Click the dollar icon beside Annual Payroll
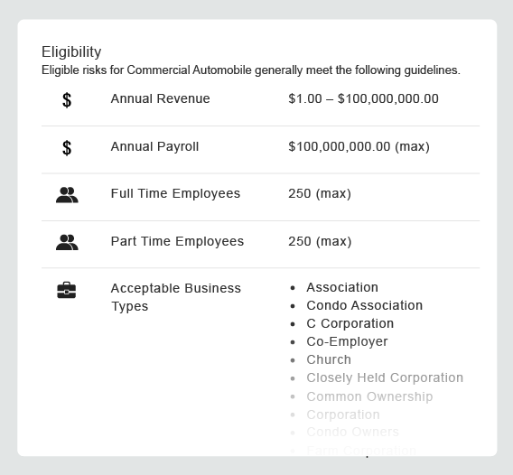 tap(67, 147)
